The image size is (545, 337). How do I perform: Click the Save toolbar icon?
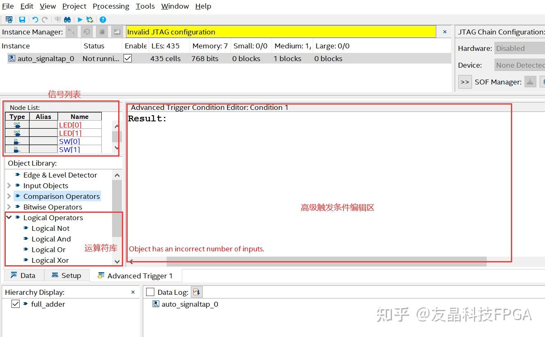[22, 19]
